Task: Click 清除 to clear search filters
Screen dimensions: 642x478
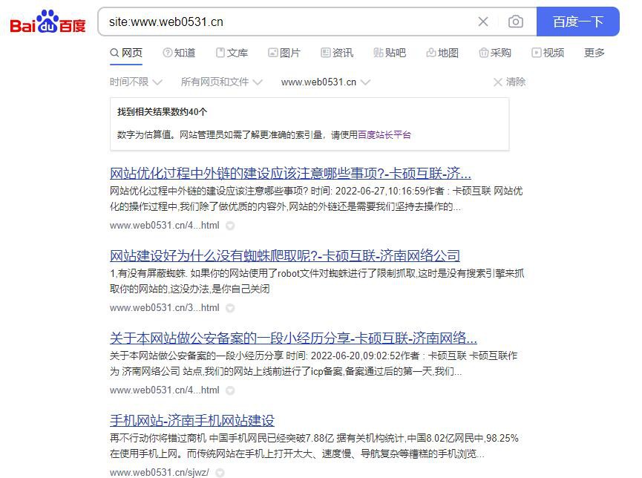Action: (509, 82)
